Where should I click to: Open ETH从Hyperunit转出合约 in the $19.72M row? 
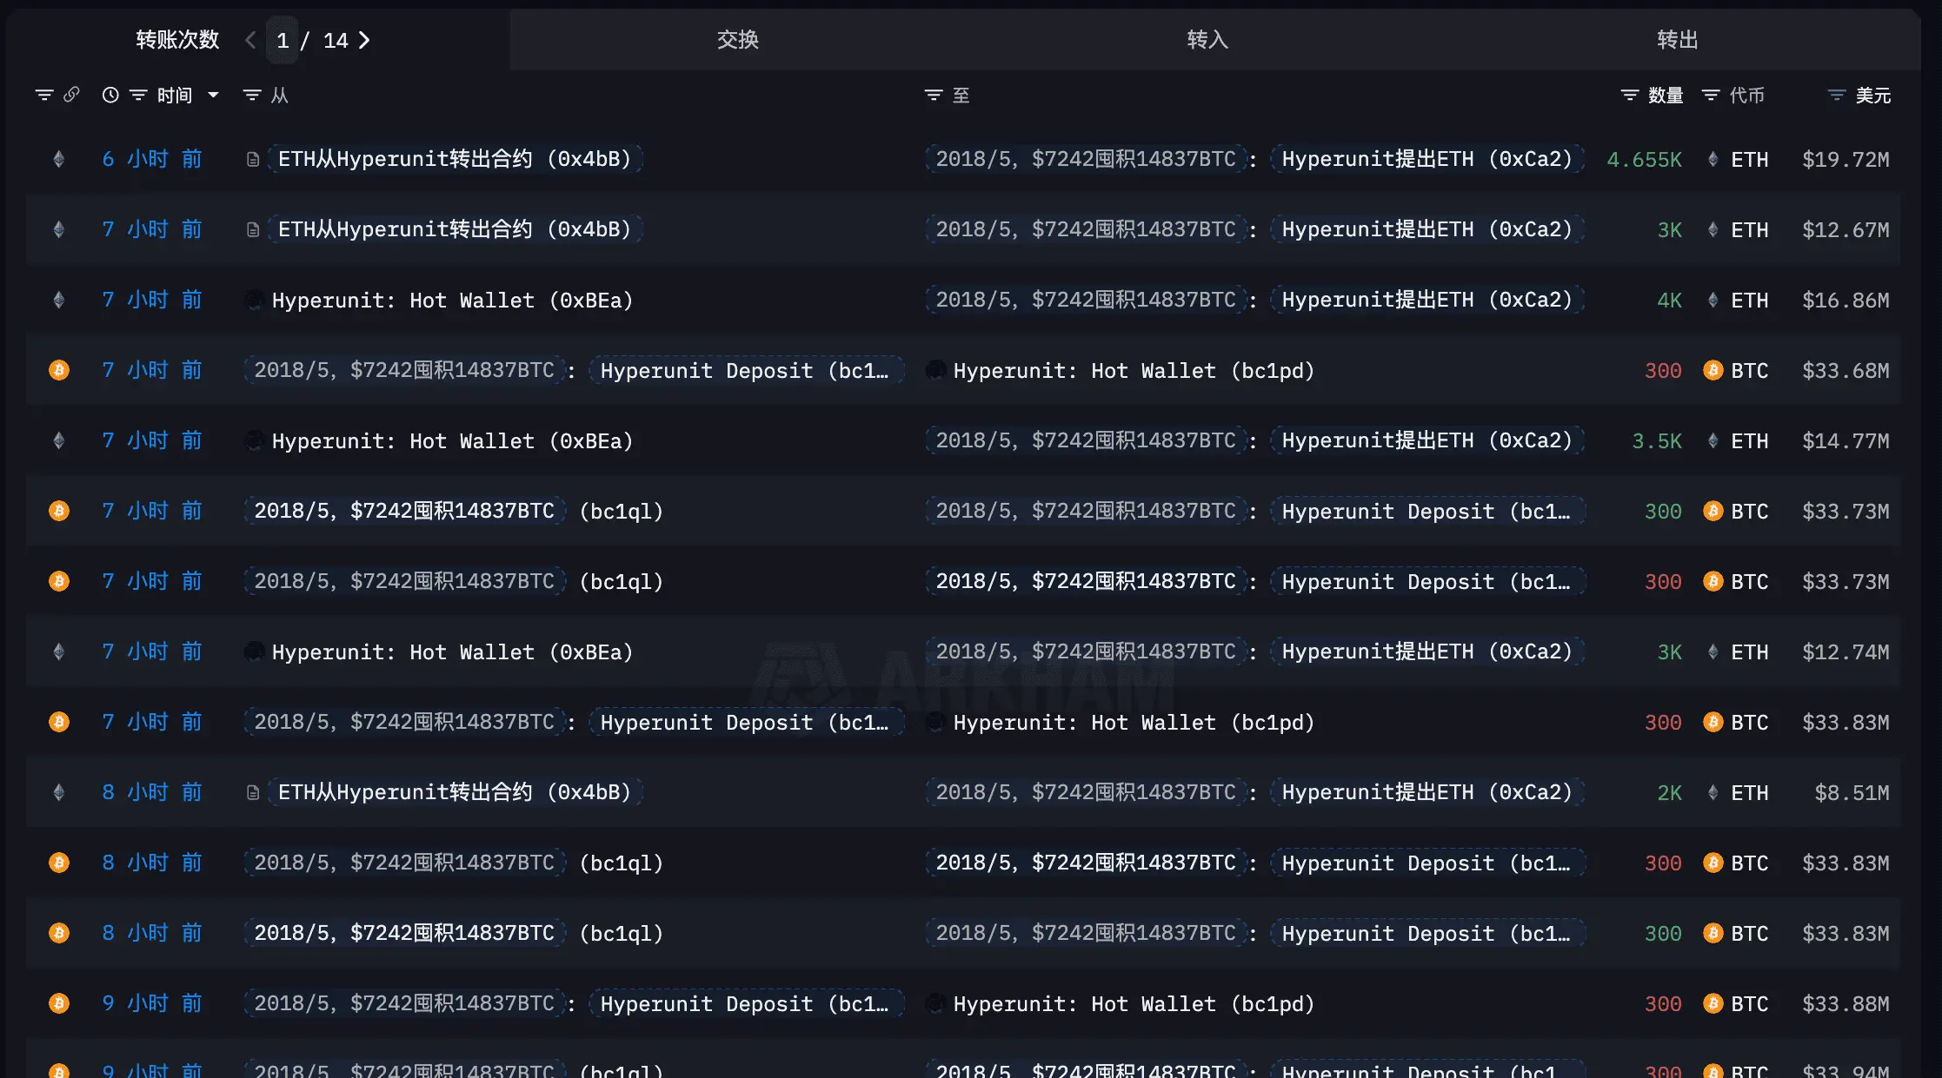tap(455, 159)
